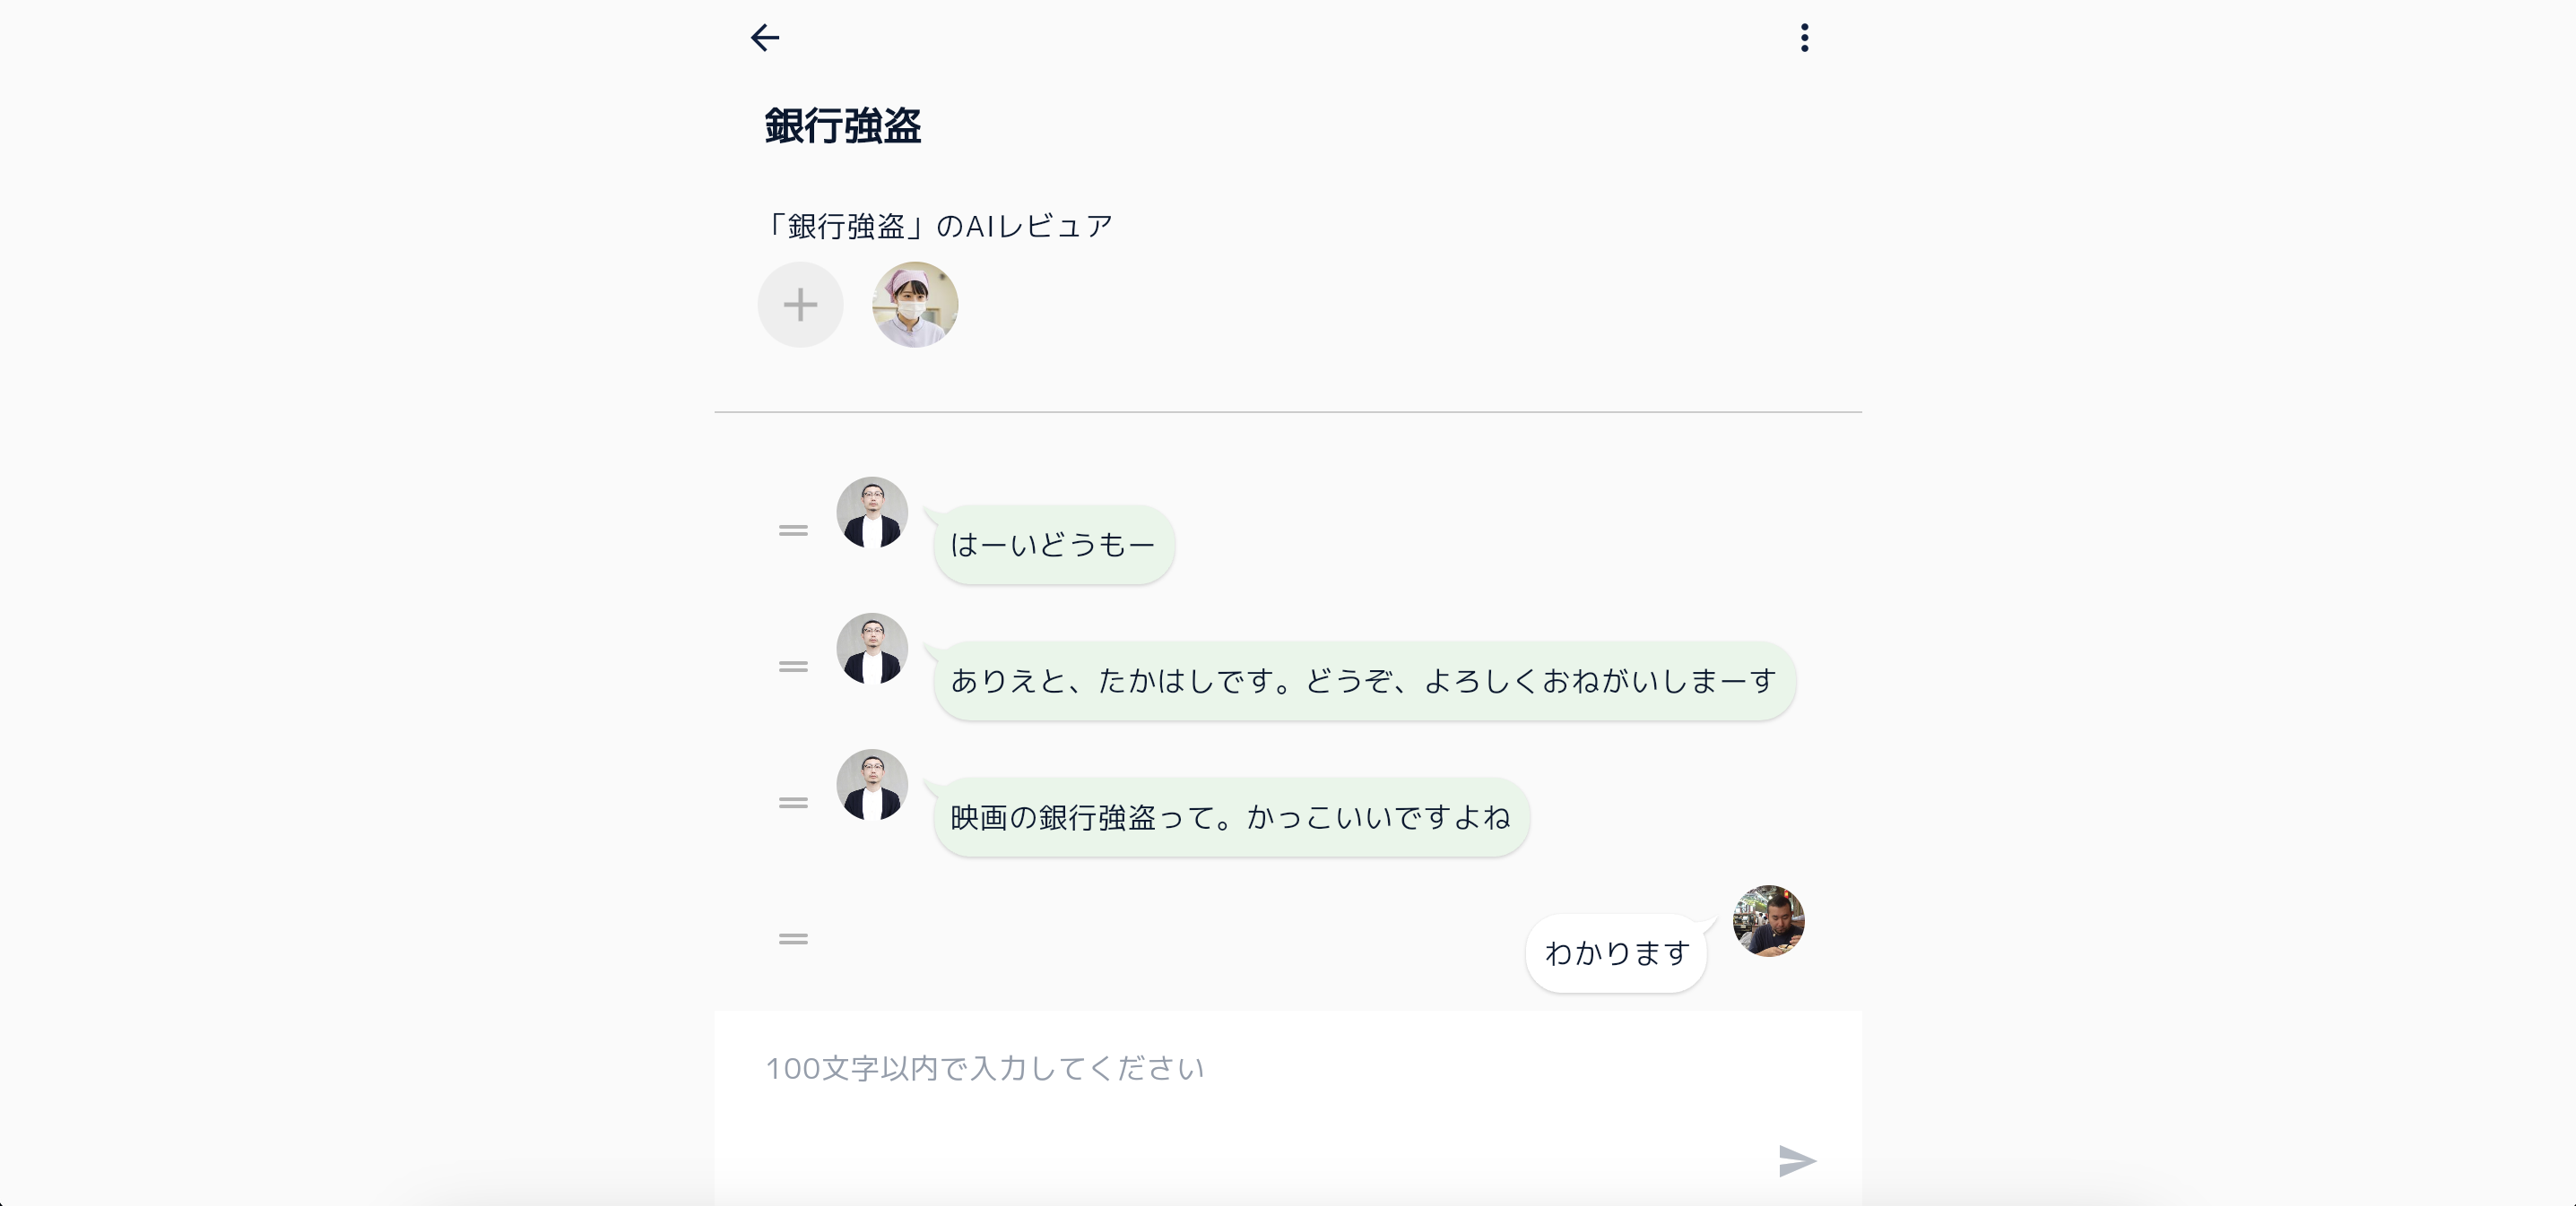The width and height of the screenshot is (2576, 1206).
Task: Click drag handle beside はーいどうもー message
Action: [x=793, y=530]
